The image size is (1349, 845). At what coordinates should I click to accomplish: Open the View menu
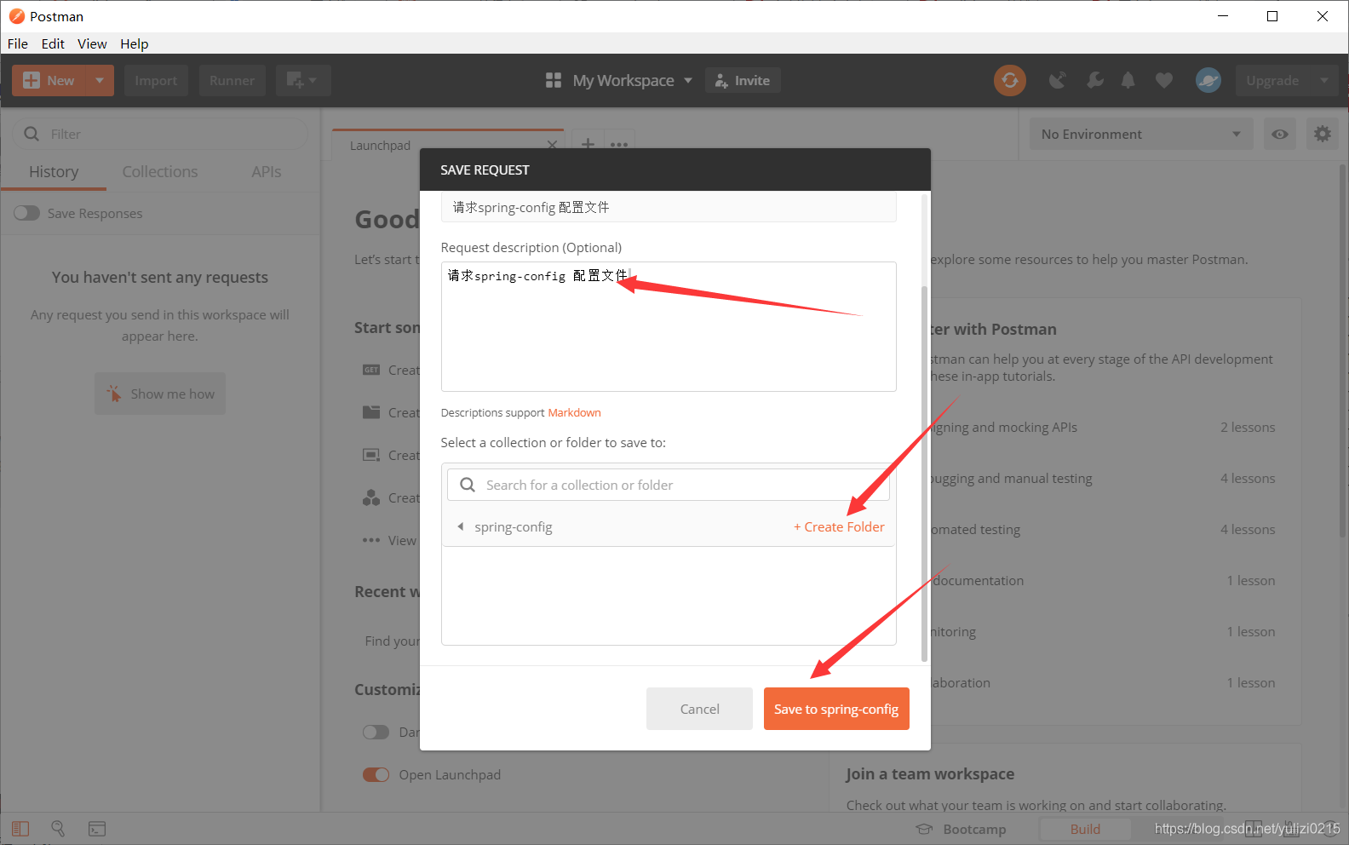pos(92,43)
